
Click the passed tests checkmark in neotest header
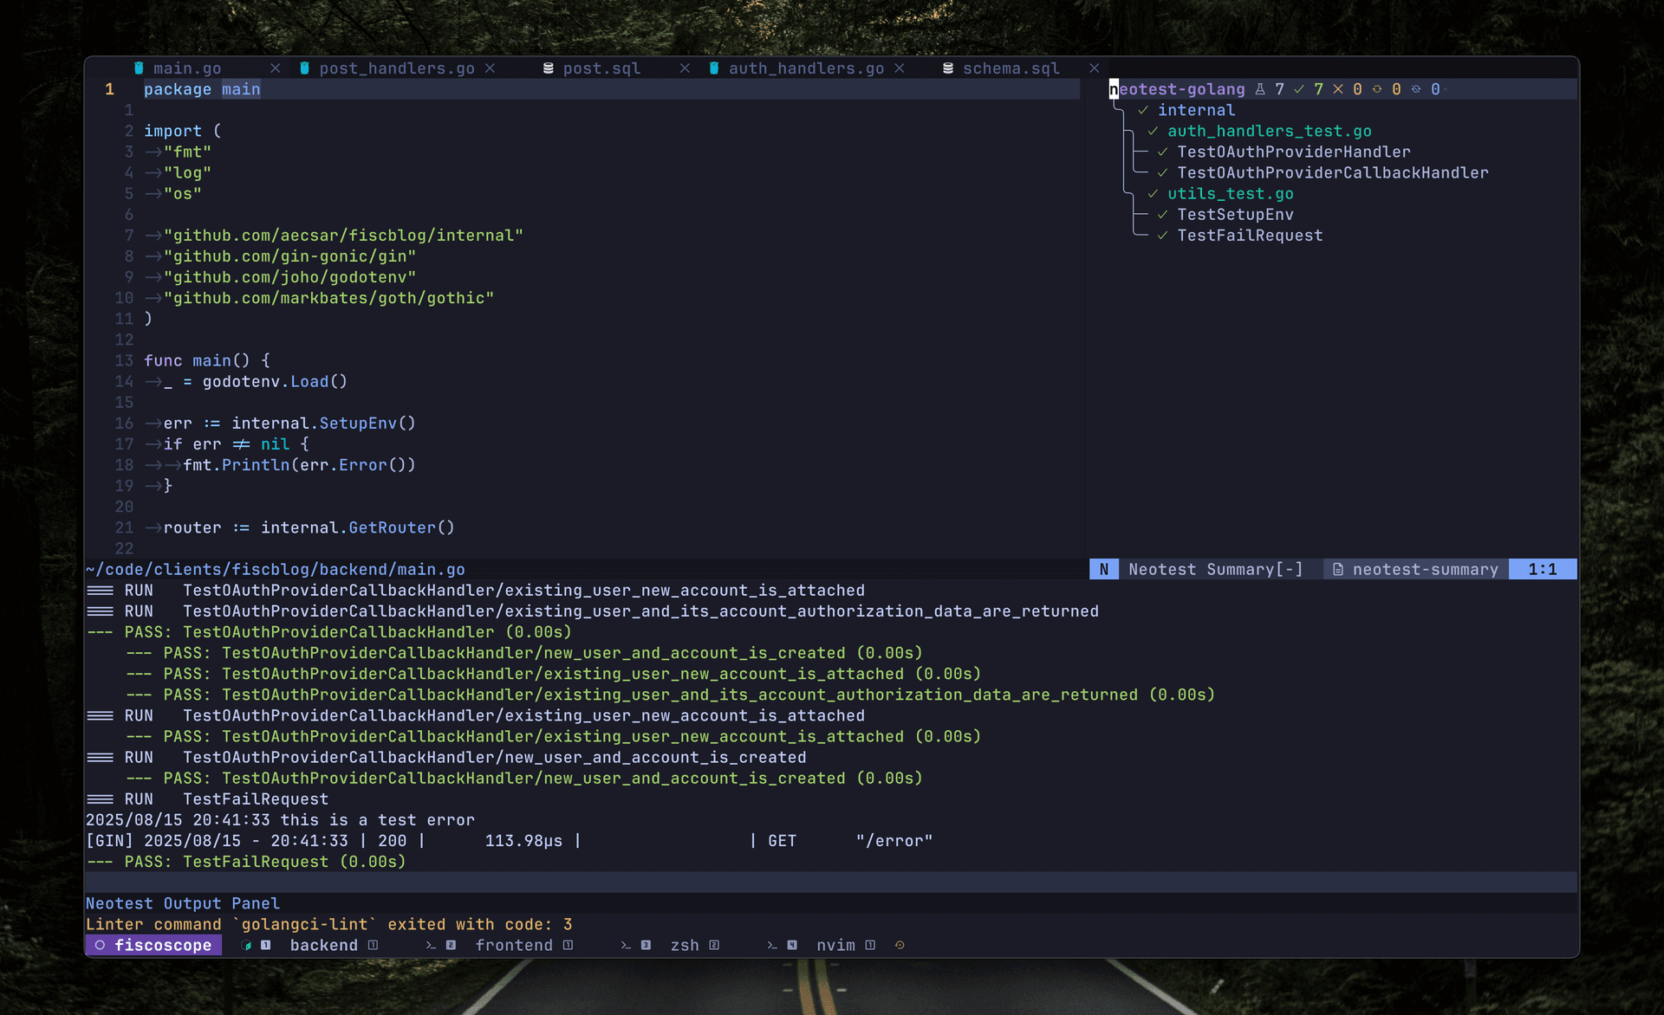[x=1299, y=89]
